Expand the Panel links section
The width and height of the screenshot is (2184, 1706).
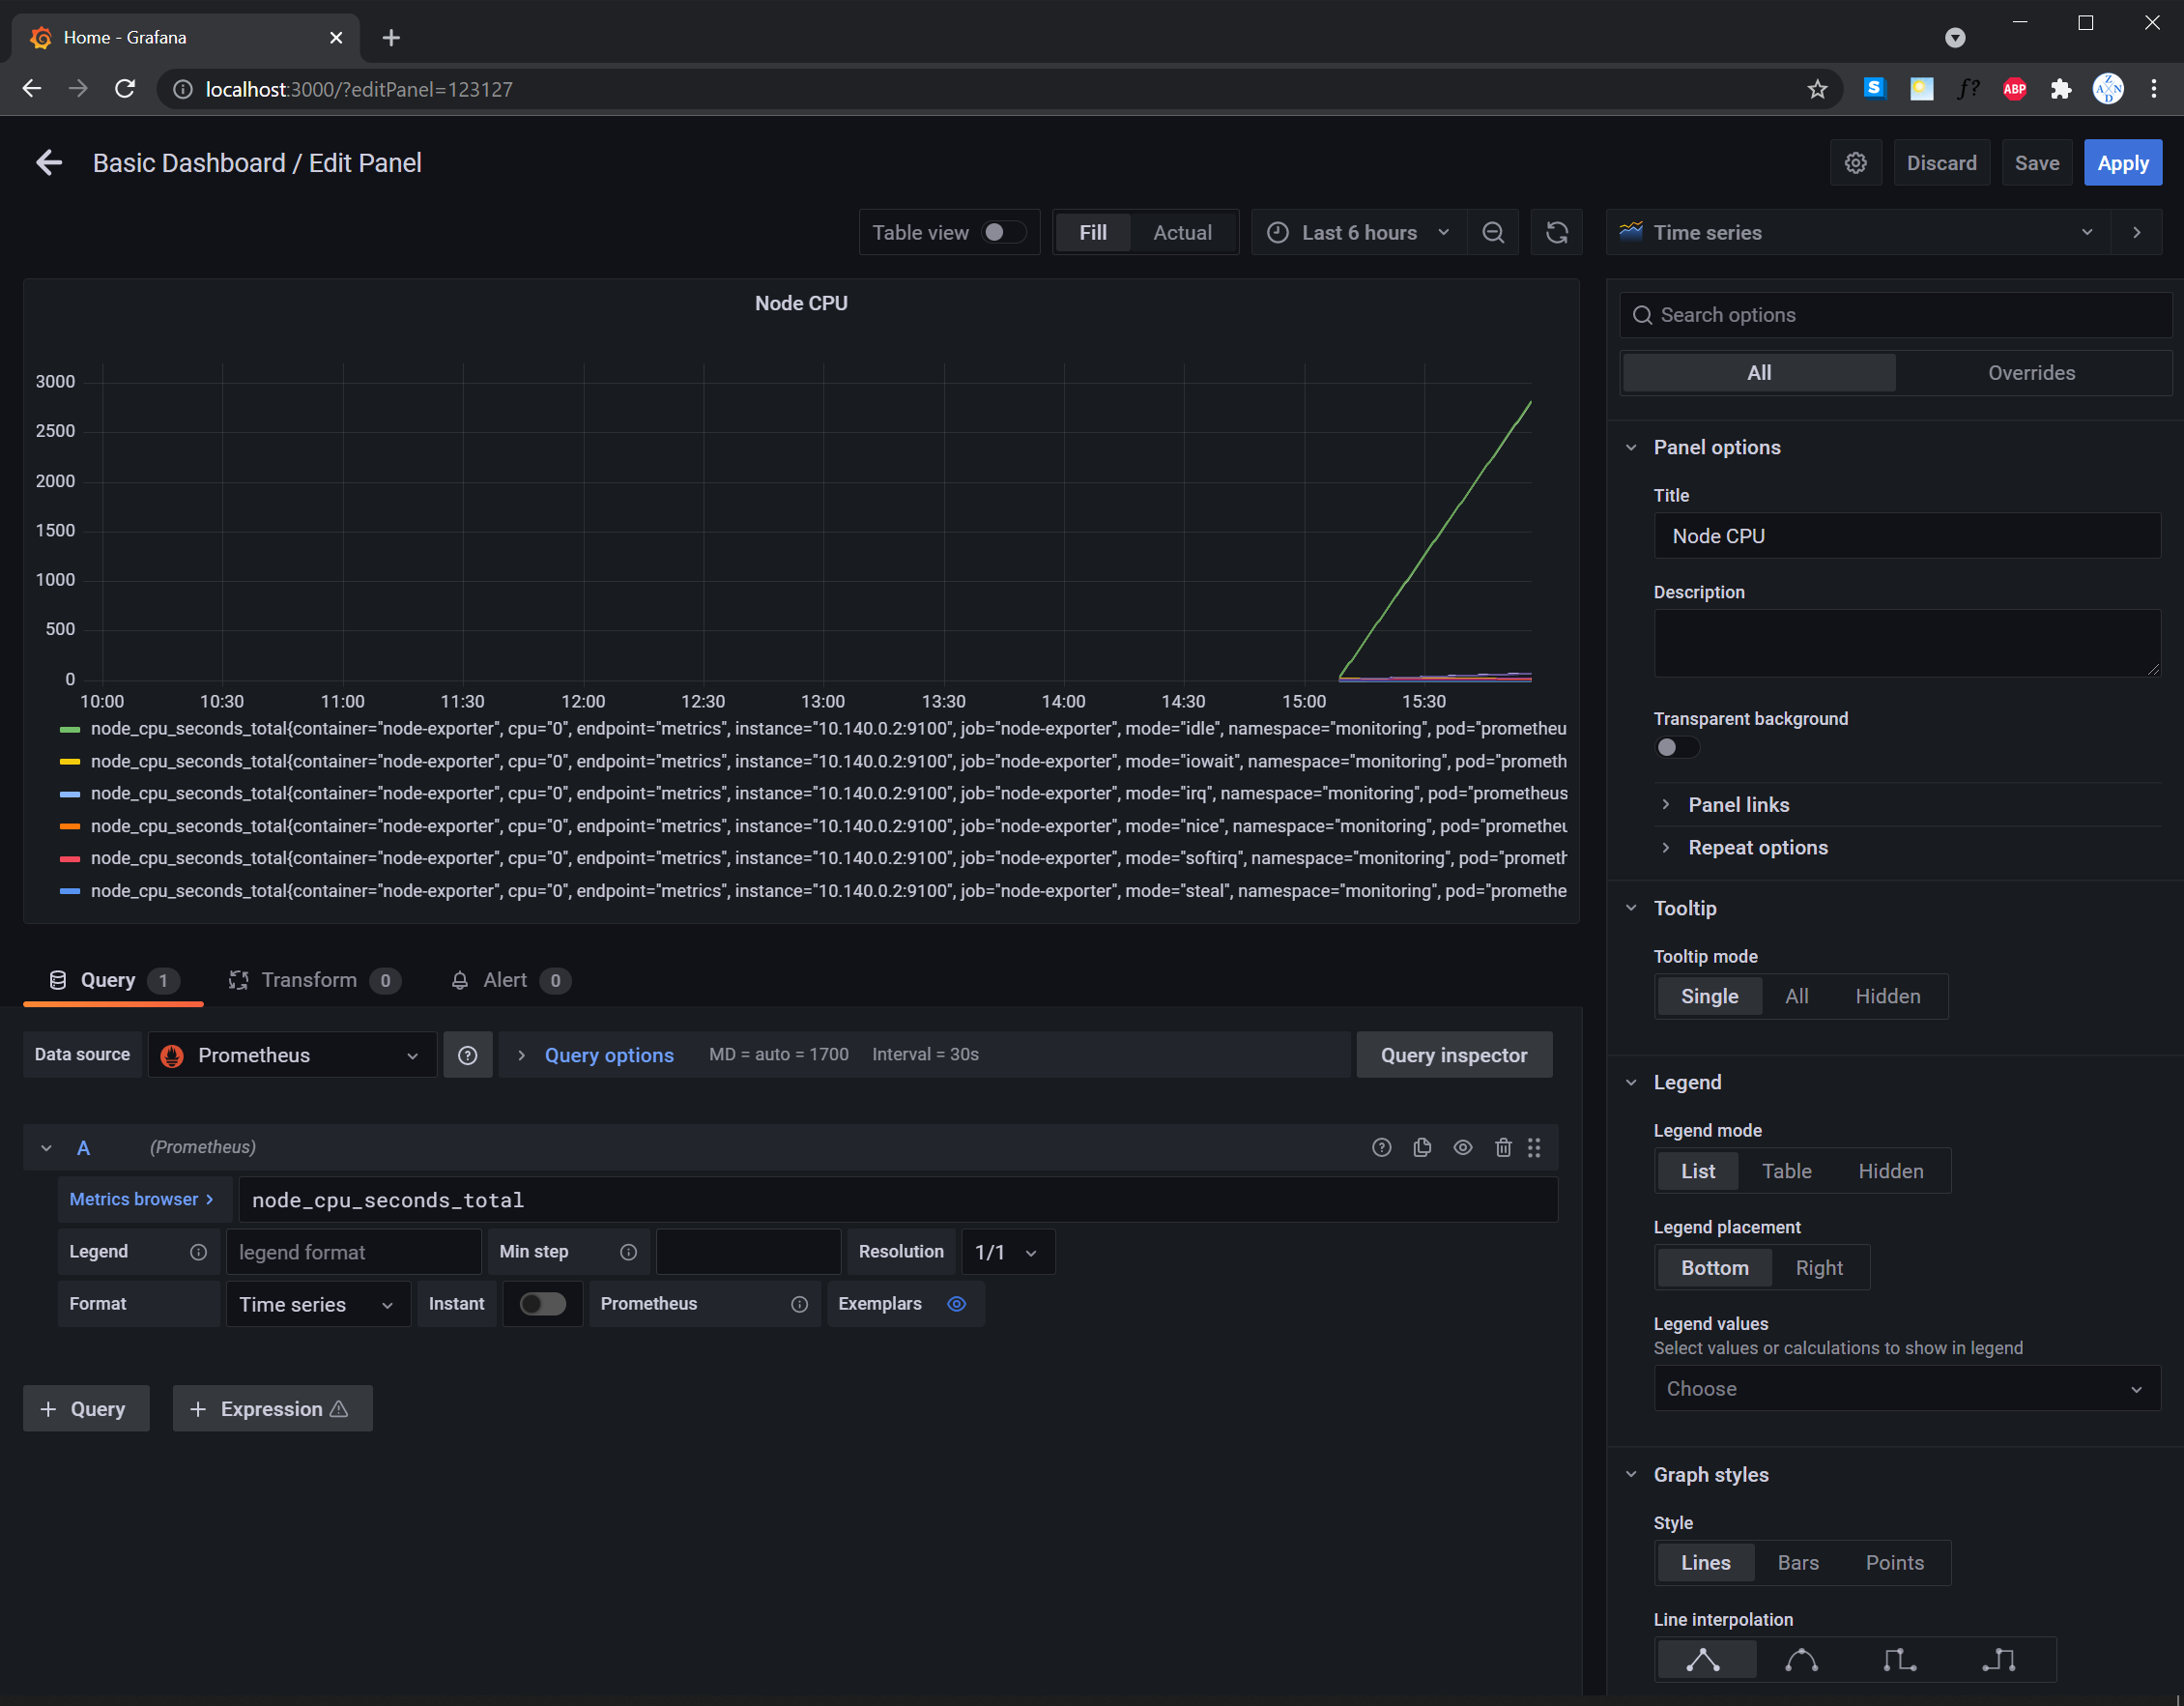(1738, 805)
